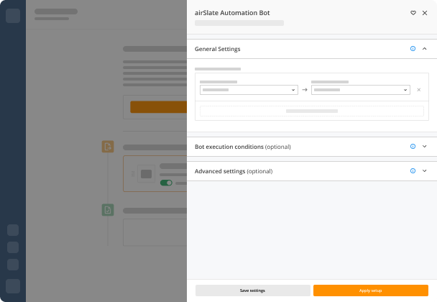
Task: Toggle the green bot switch
Action: click(166, 183)
